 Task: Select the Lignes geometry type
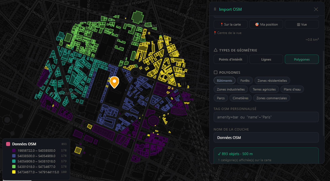tap(266, 59)
